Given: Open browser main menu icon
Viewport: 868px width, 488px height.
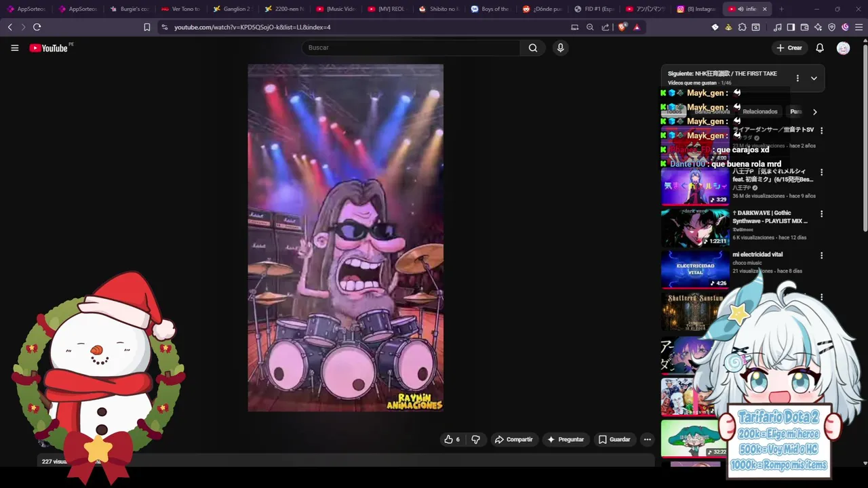Looking at the screenshot, I should pos(859,27).
